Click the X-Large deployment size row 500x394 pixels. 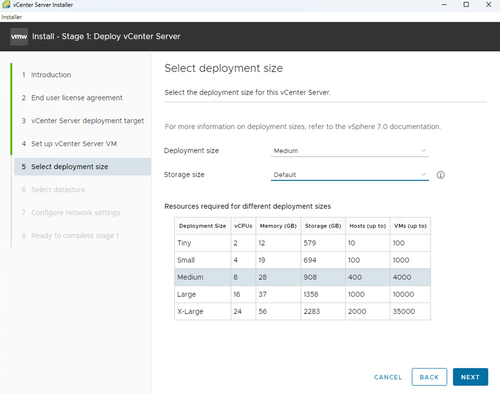[x=302, y=311]
